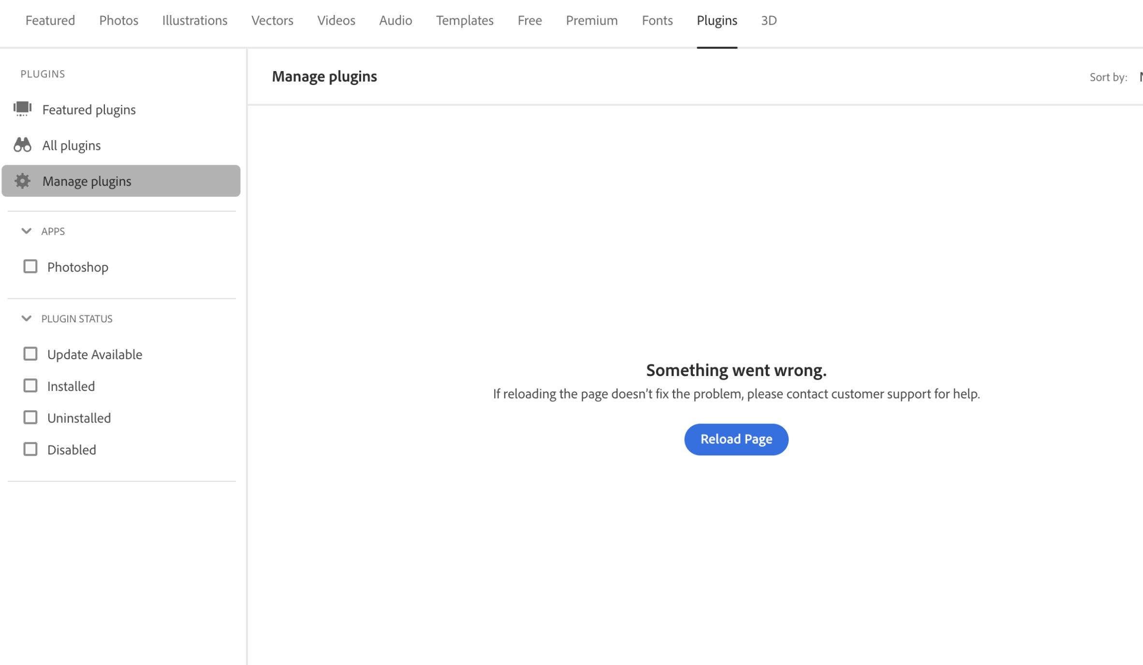
Task: Switch to the Premium tab
Action: [x=591, y=20]
